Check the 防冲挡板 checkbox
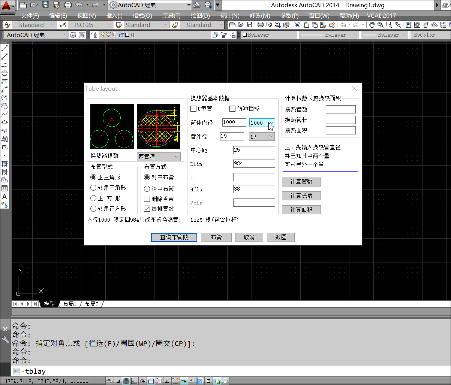This screenshot has height=385, width=451. [x=232, y=109]
